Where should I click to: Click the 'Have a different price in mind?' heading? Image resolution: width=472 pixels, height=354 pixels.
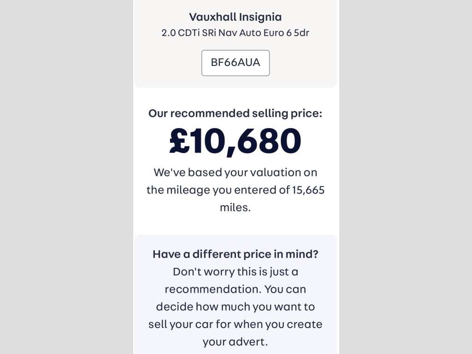(x=235, y=254)
